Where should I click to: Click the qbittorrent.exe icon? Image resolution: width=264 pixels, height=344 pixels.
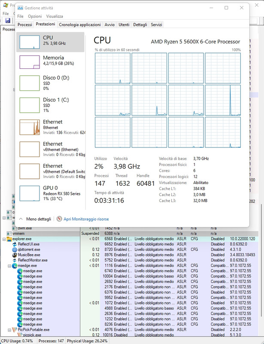[15, 250]
